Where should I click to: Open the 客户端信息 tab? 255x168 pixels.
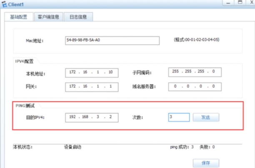(48, 17)
